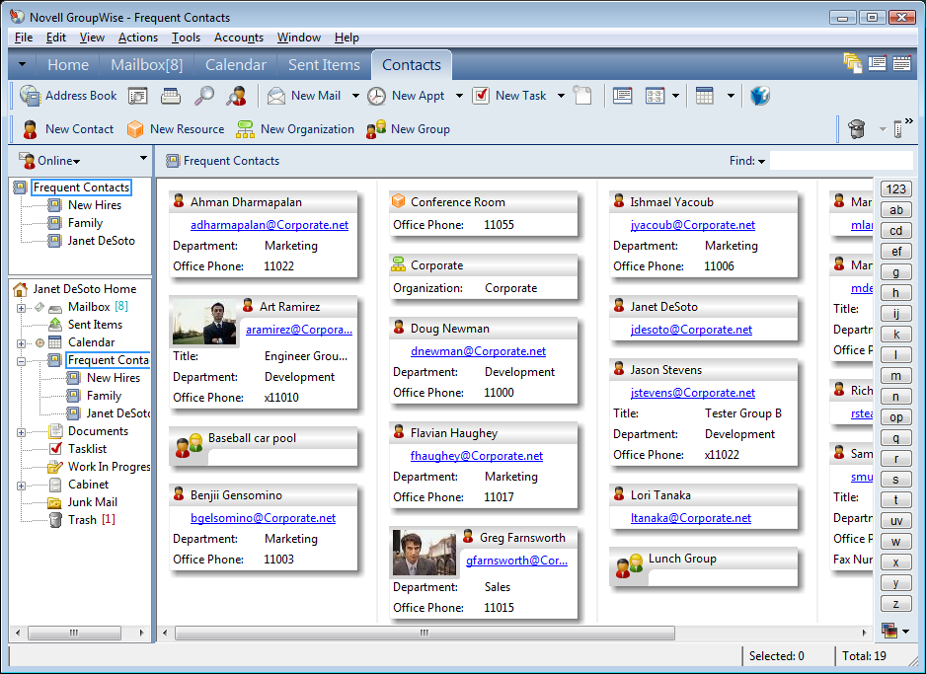Collapse the Frequent Contacts tree node
This screenshot has height=674, width=926.
[x=22, y=361]
